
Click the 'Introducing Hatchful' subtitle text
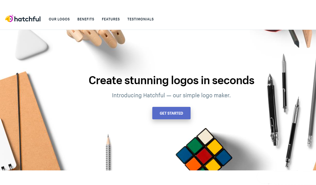(171, 95)
